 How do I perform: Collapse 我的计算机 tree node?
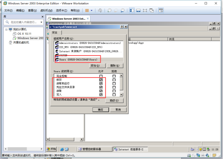pos(6,30)
